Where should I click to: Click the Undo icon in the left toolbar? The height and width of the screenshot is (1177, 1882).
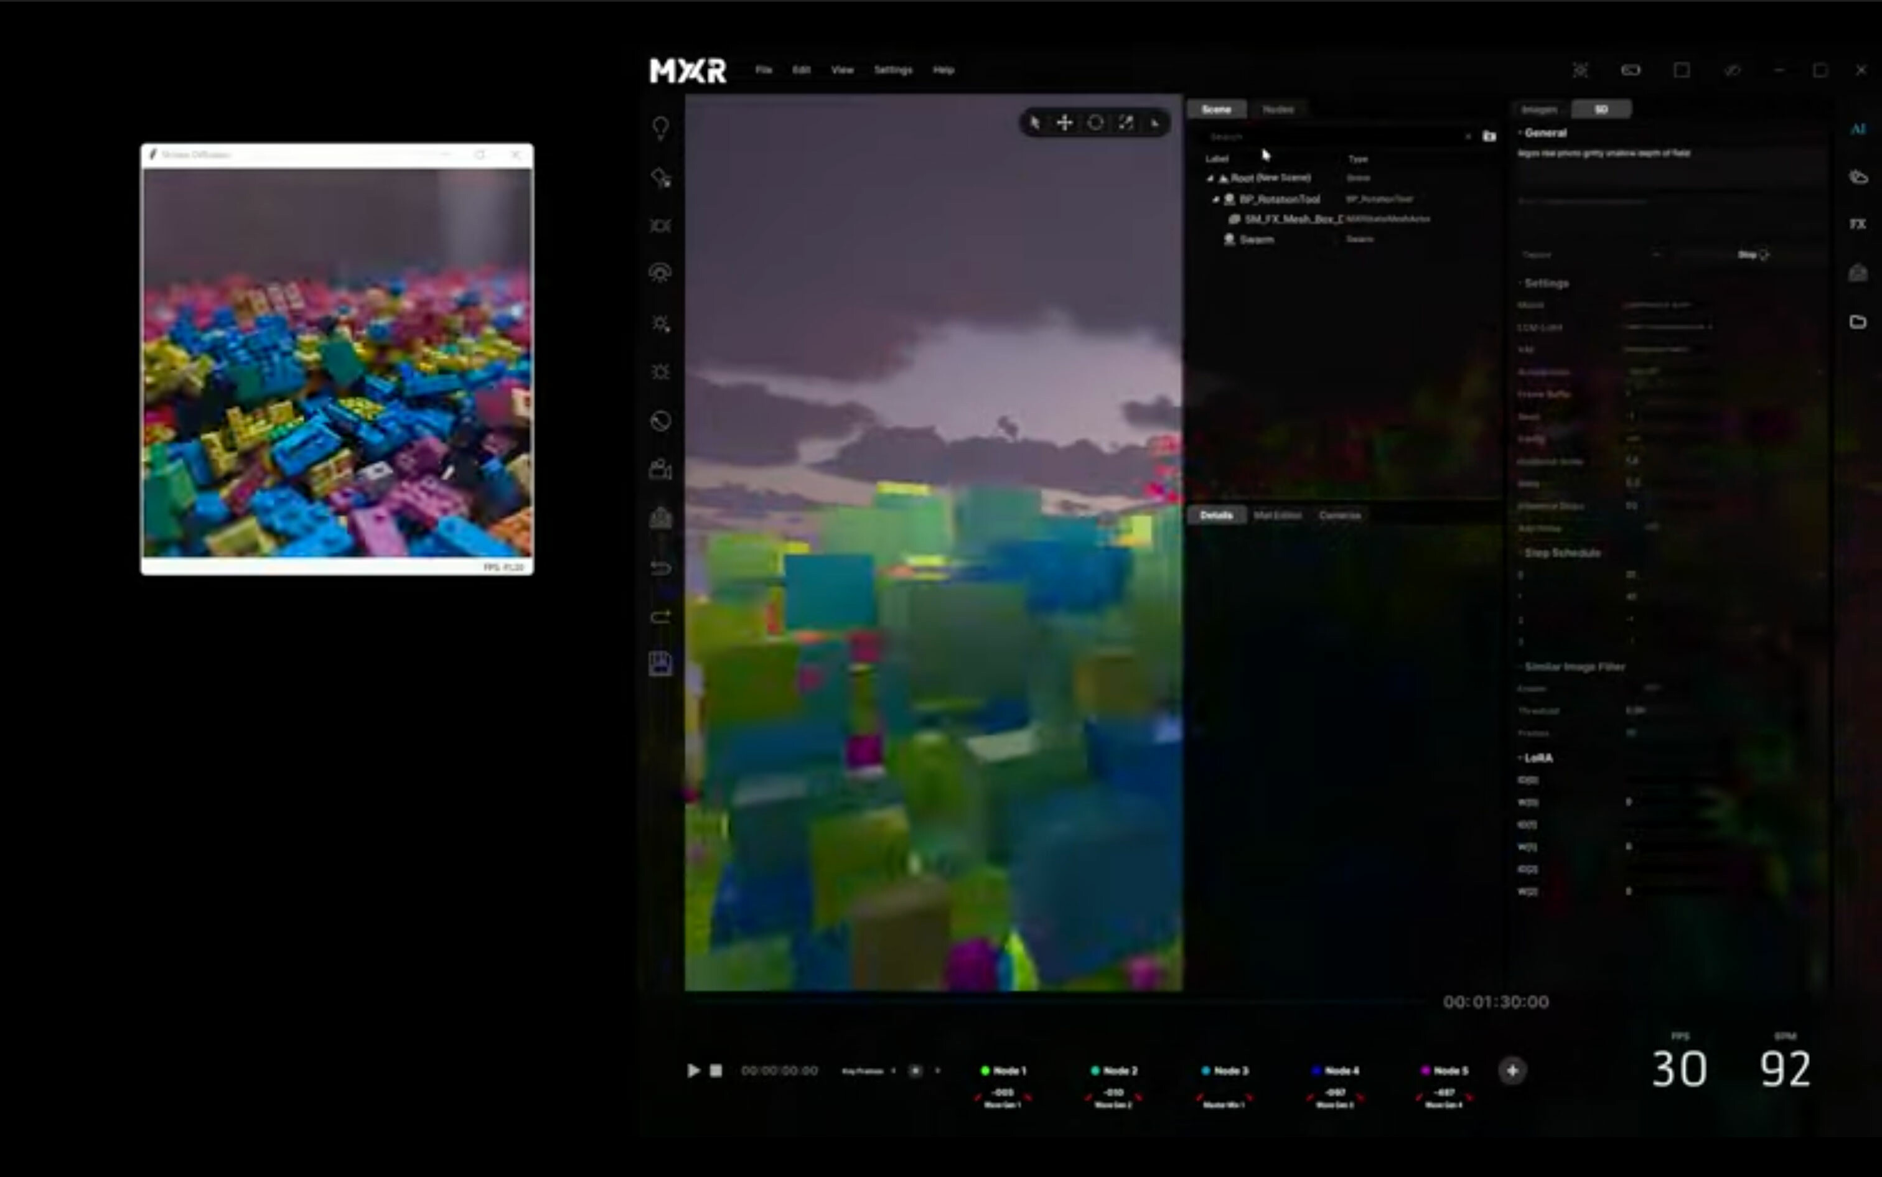pyautogui.click(x=660, y=568)
